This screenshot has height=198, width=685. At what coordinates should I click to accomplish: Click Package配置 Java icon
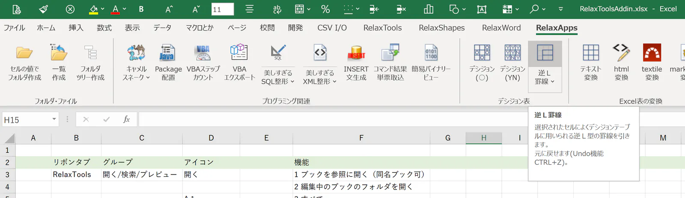pyautogui.click(x=168, y=63)
